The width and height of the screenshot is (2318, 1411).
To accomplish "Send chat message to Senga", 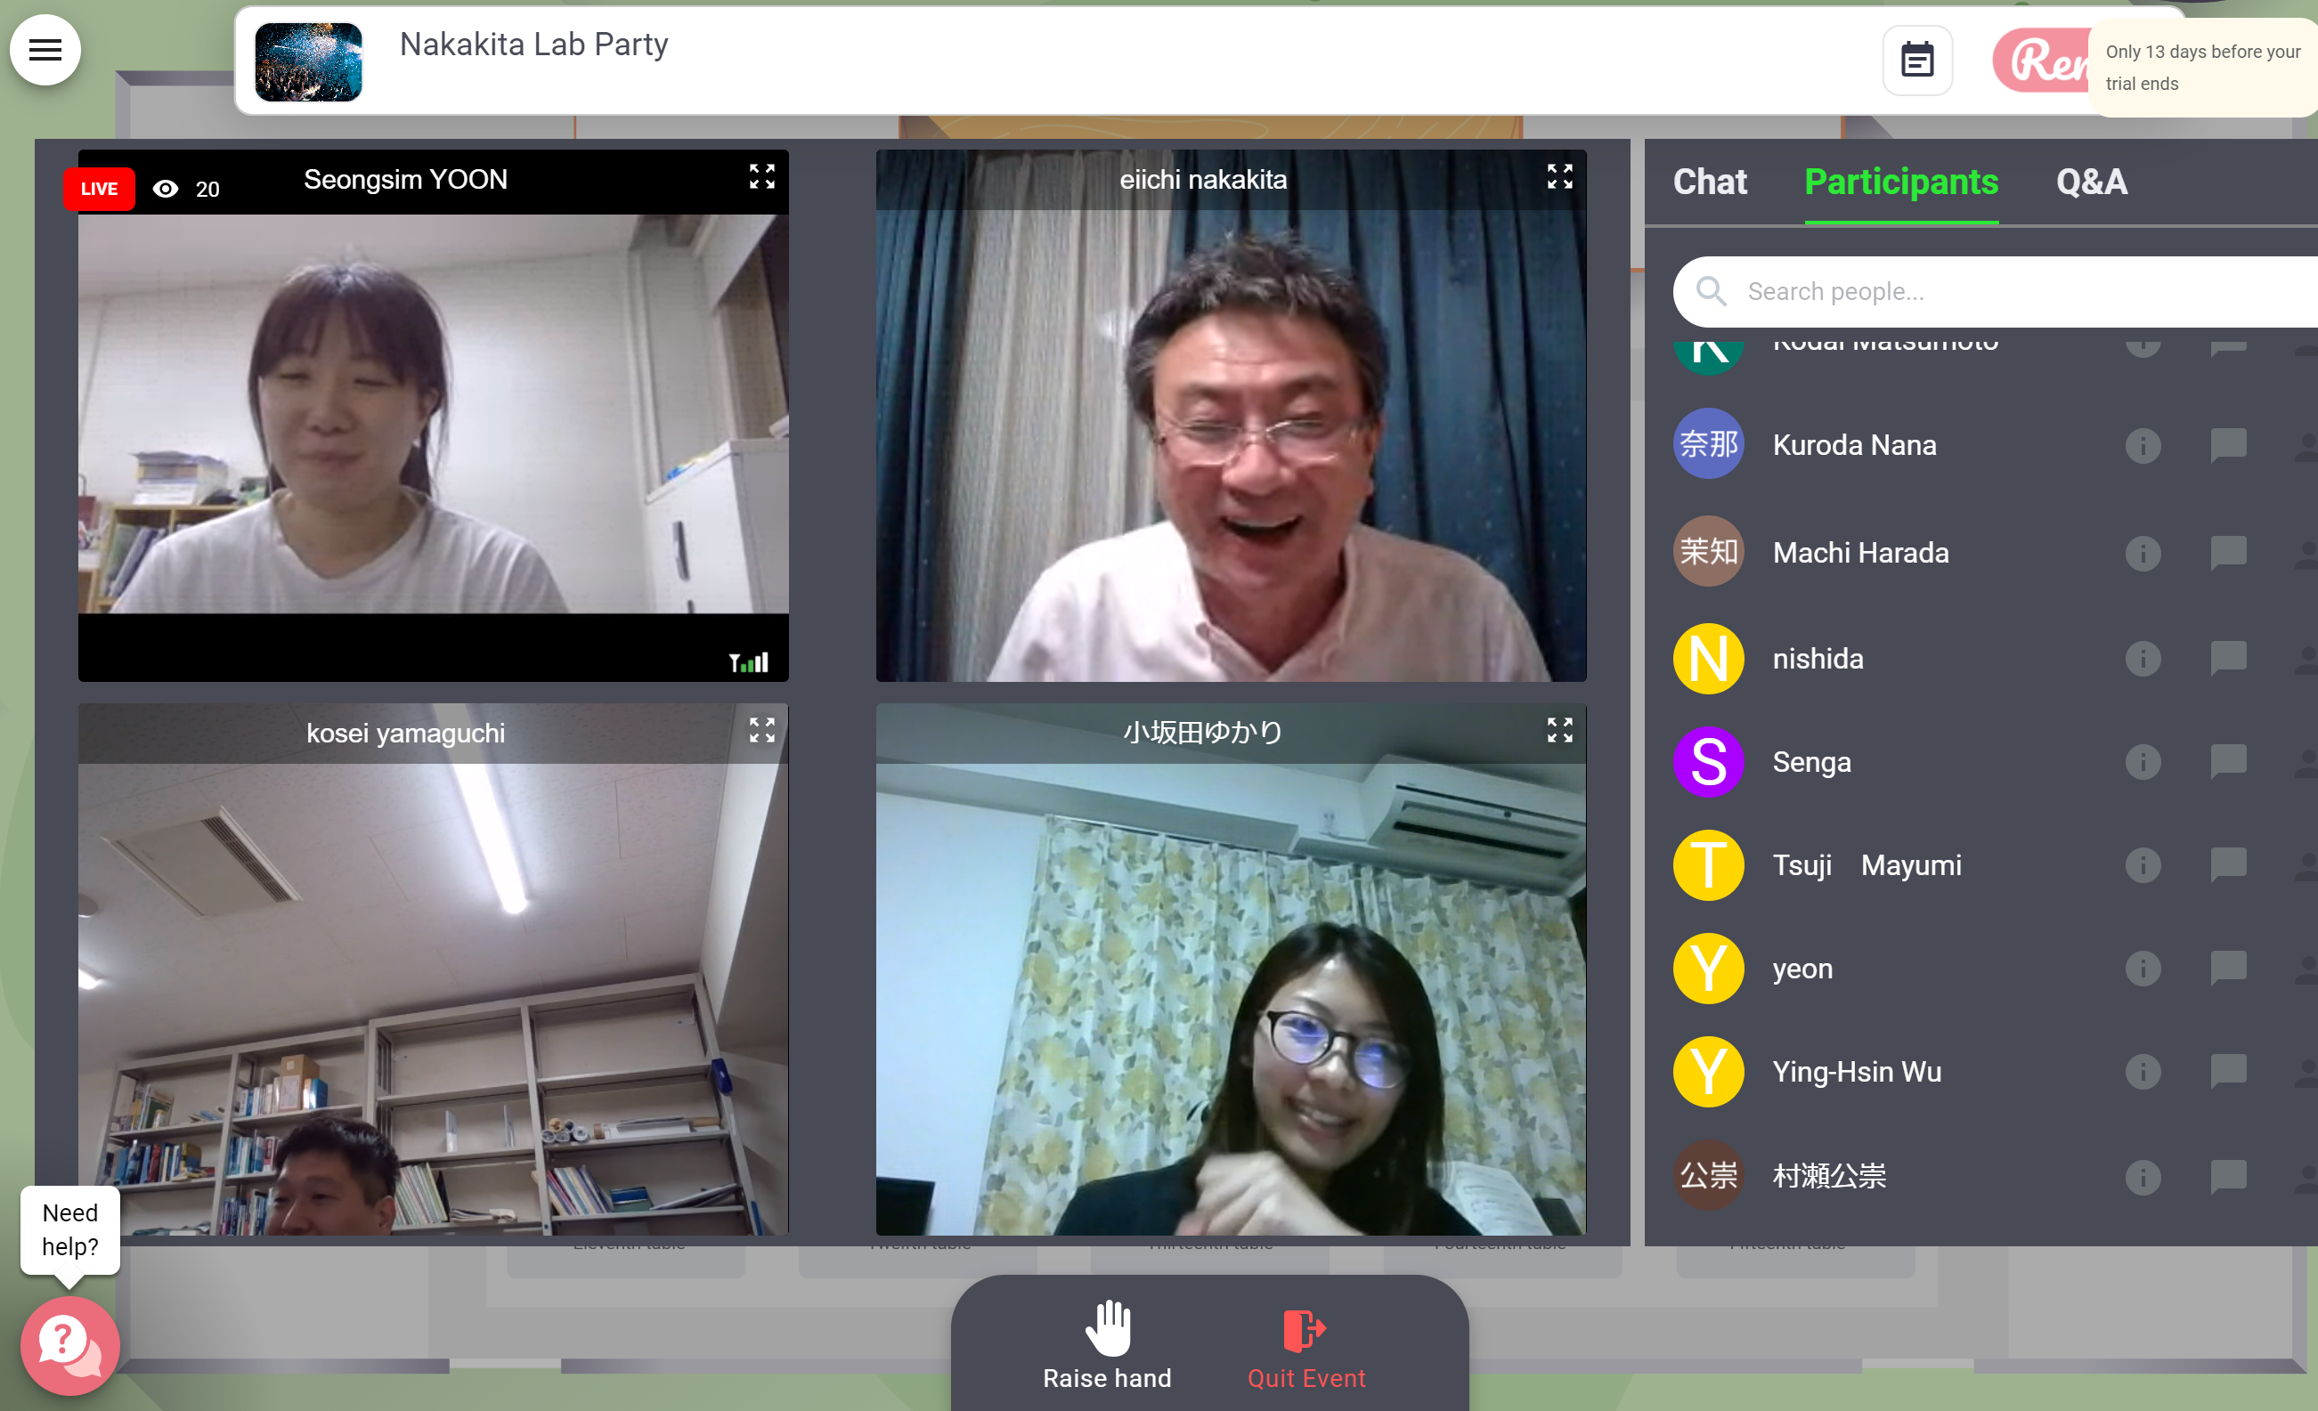I will tap(2227, 761).
